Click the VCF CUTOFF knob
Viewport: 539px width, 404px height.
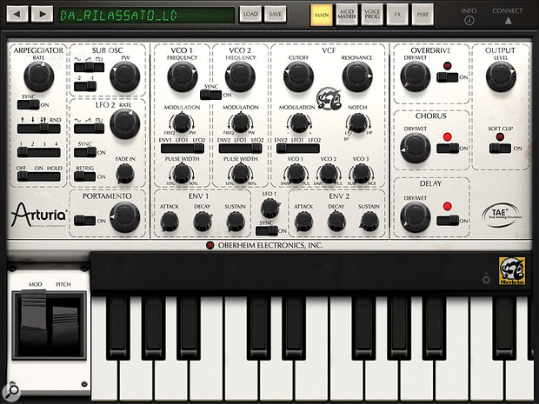pos(298,76)
